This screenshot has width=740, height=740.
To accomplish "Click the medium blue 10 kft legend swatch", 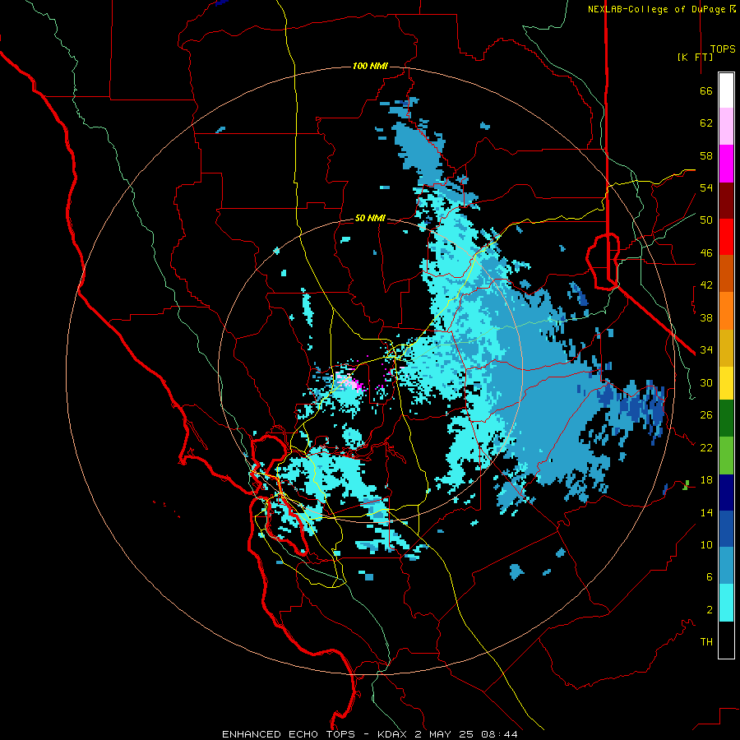I will click(x=726, y=529).
